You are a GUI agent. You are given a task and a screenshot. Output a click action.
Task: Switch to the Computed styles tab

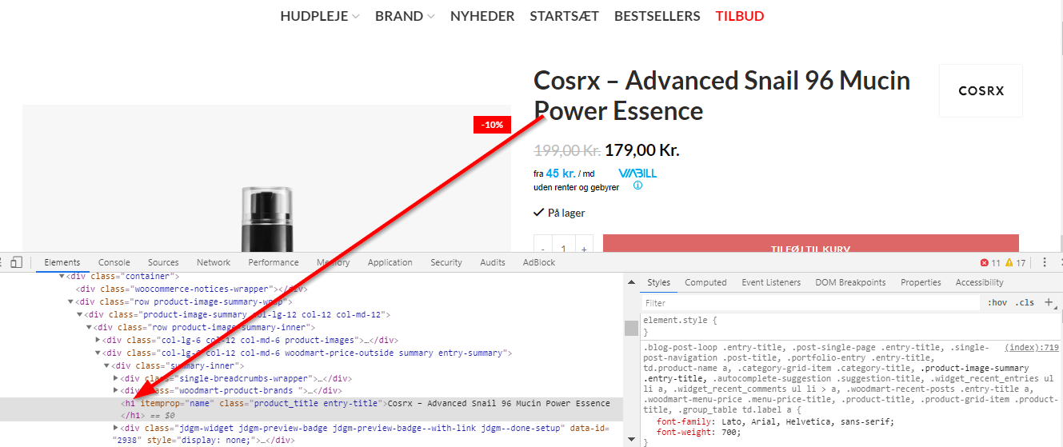(x=705, y=282)
